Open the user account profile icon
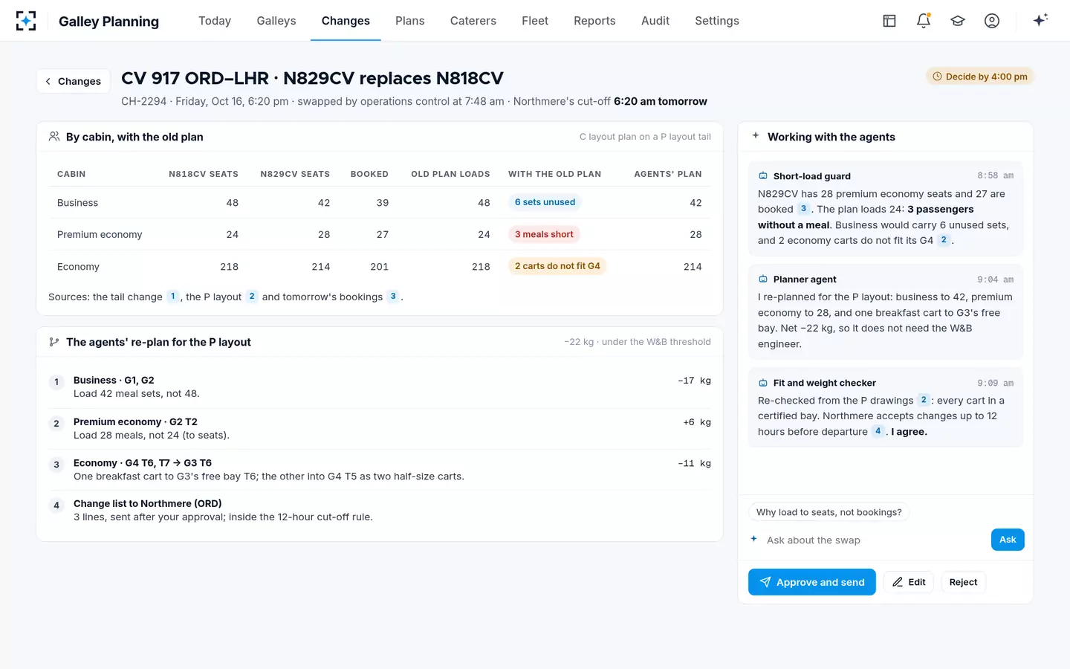The height and width of the screenshot is (669, 1070). click(x=992, y=21)
